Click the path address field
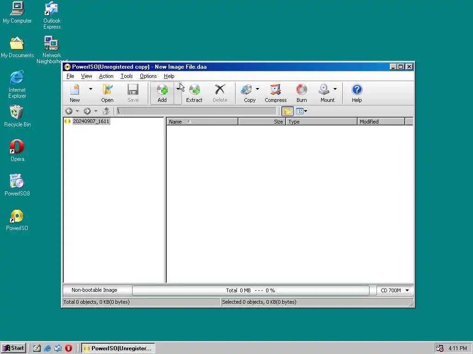 click(196, 111)
